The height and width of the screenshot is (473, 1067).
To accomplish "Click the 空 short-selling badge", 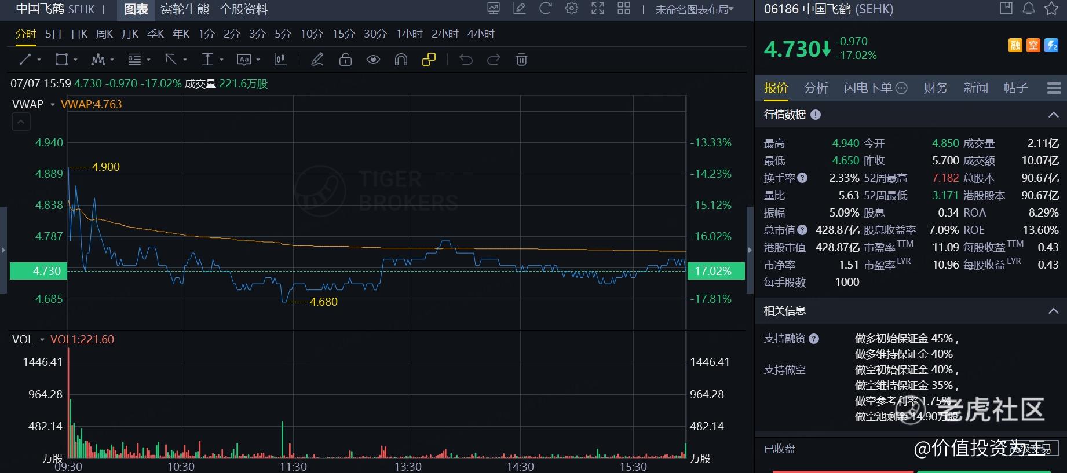I will point(1033,45).
